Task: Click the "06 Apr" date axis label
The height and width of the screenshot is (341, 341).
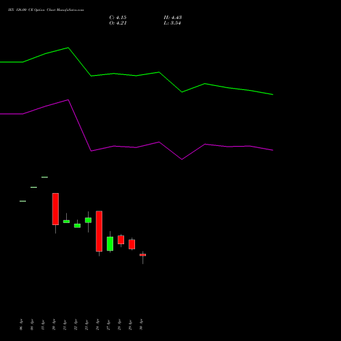Action: [x=21, y=325]
